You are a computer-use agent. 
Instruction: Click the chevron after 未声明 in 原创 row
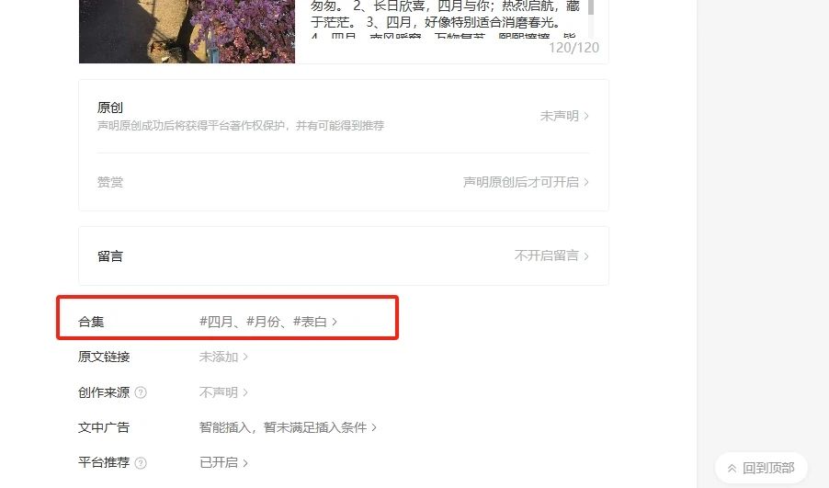(x=586, y=116)
